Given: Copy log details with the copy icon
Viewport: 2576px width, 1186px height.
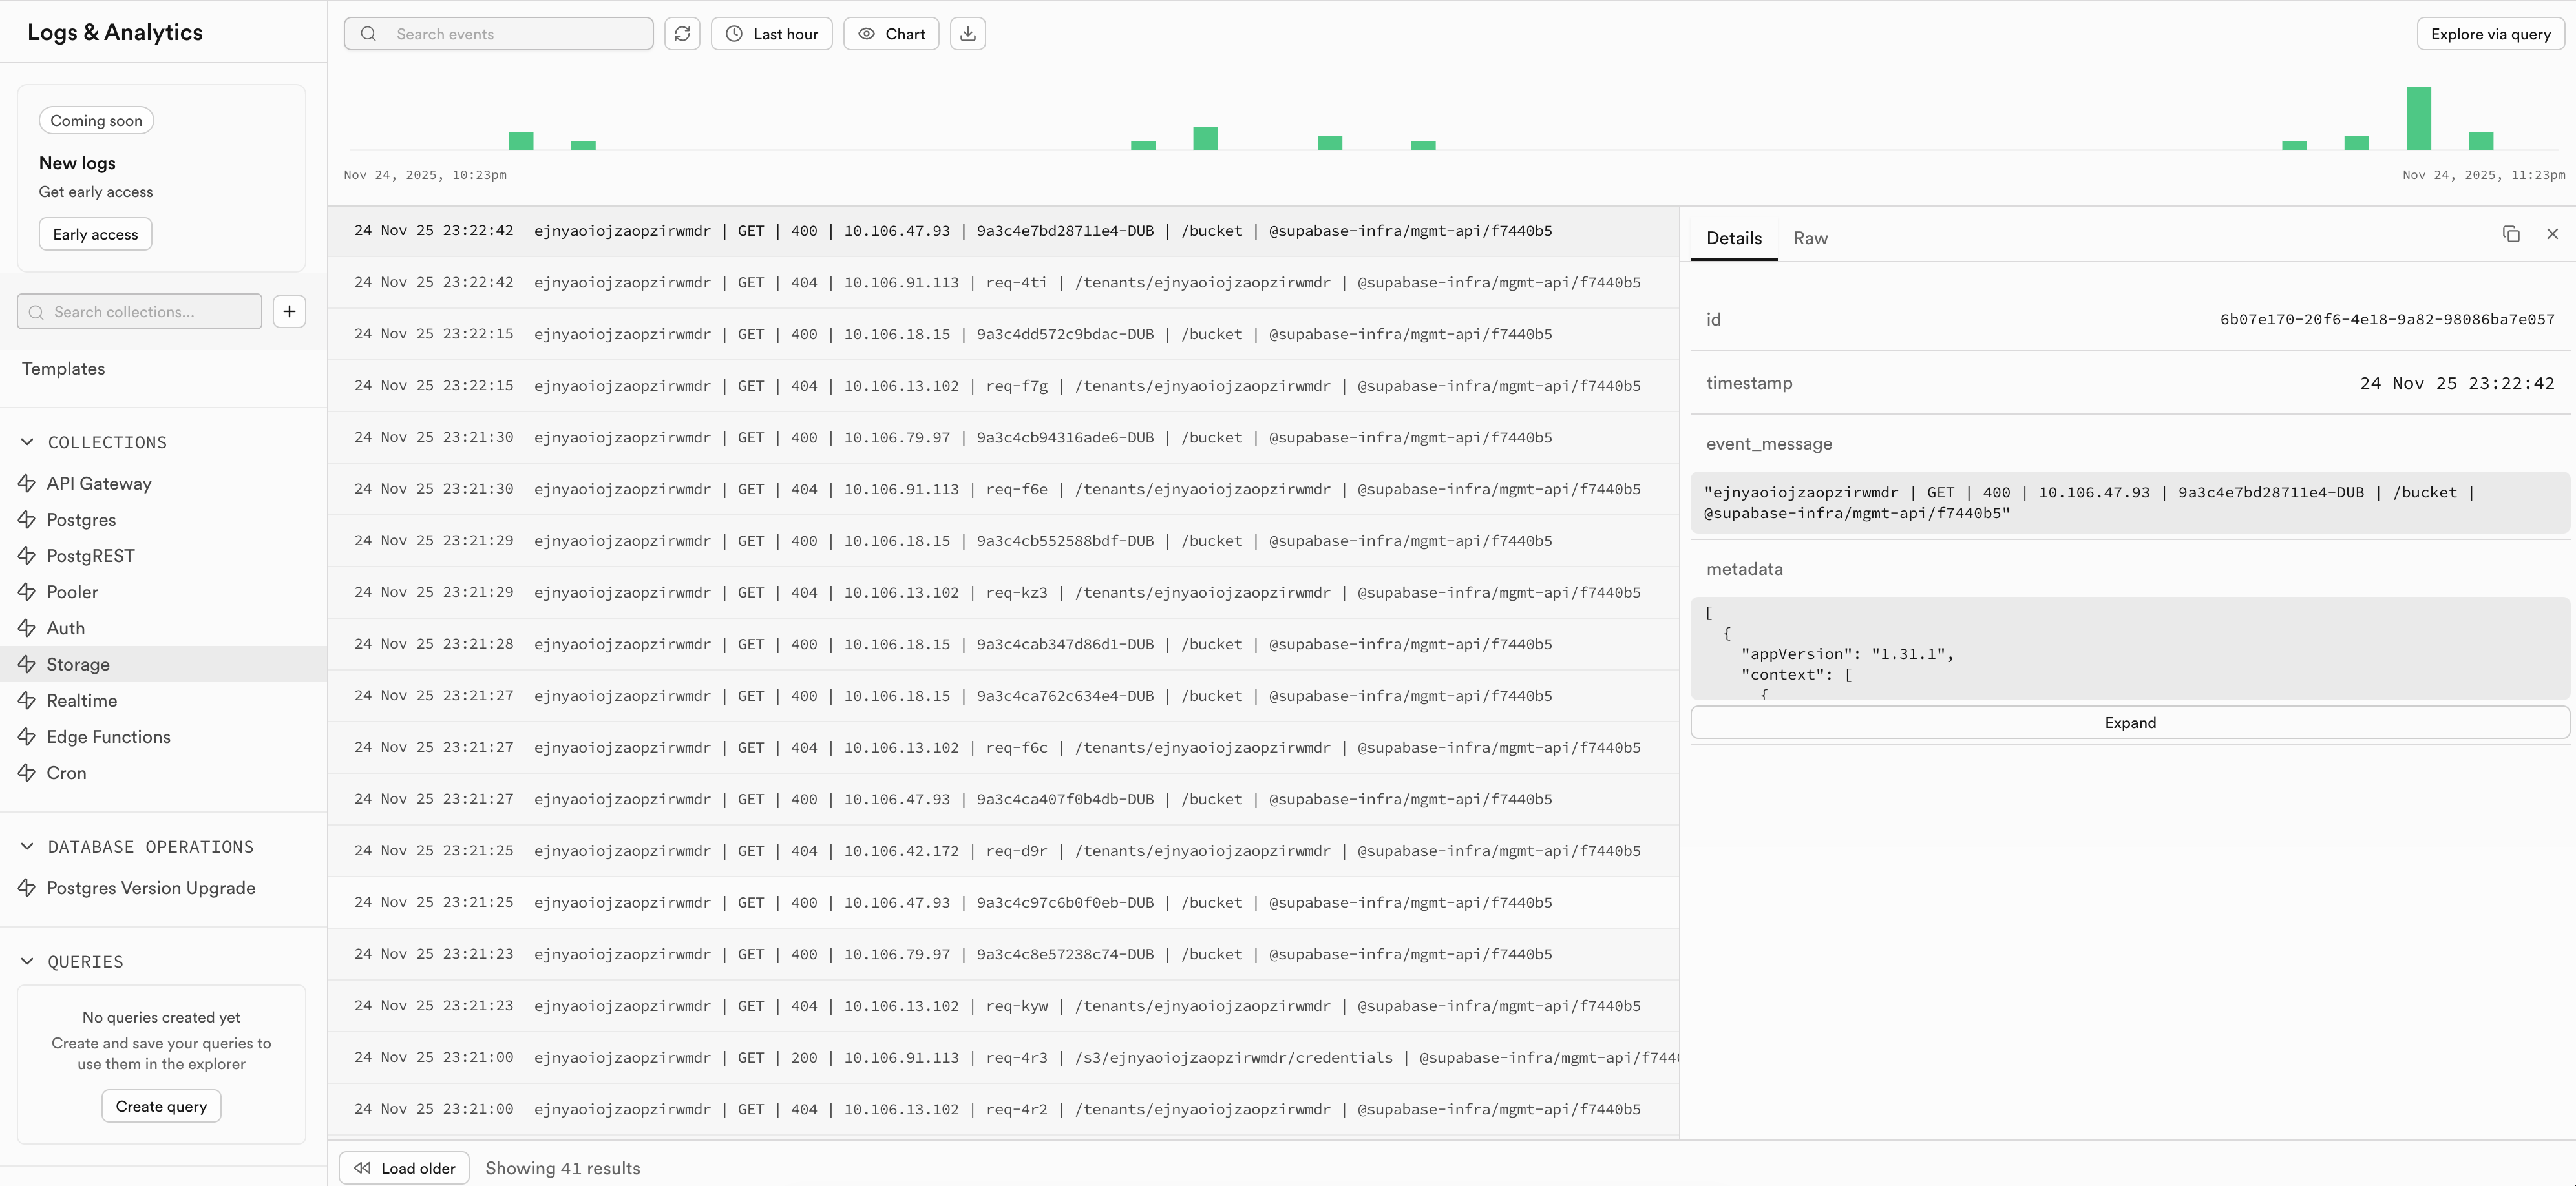Looking at the screenshot, I should pyautogui.click(x=2510, y=234).
